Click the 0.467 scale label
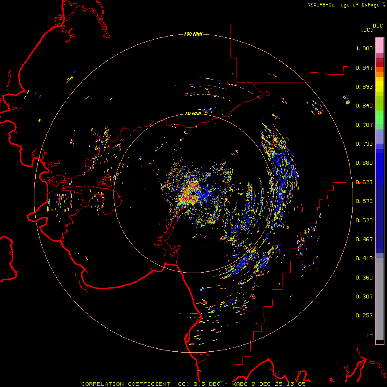The image size is (387, 387). [364, 240]
